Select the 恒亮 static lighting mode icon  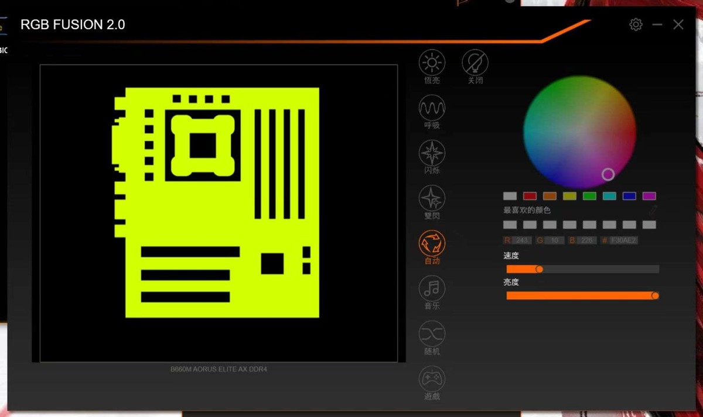tap(432, 63)
